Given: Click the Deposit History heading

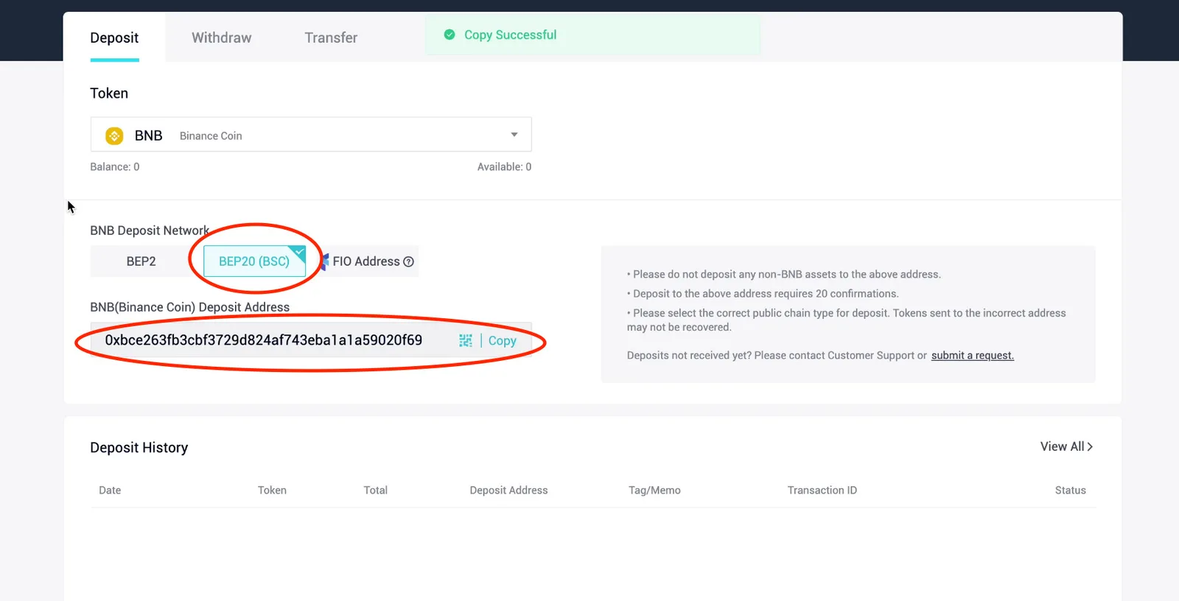Looking at the screenshot, I should click(x=139, y=448).
